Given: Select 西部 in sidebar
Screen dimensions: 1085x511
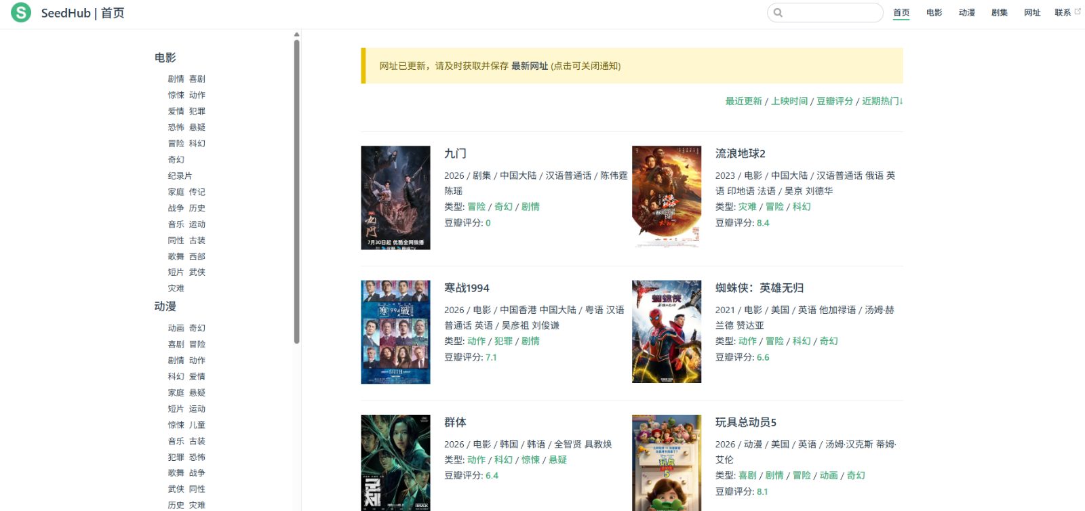Looking at the screenshot, I should pyautogui.click(x=197, y=256).
